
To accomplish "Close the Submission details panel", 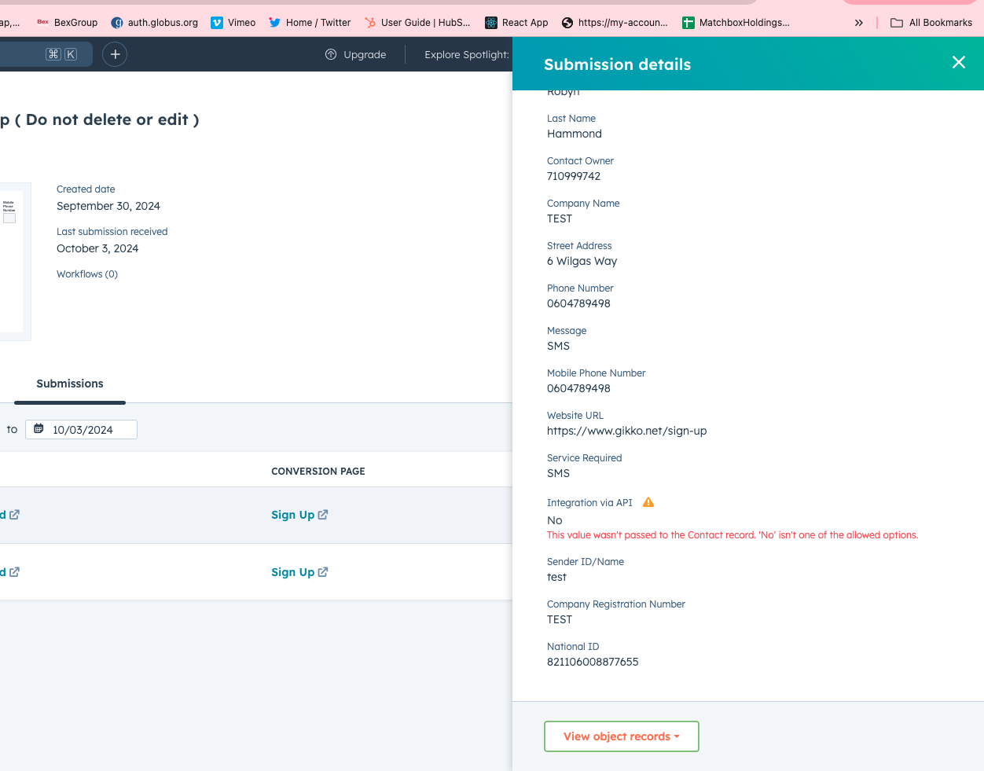I will click(x=958, y=62).
